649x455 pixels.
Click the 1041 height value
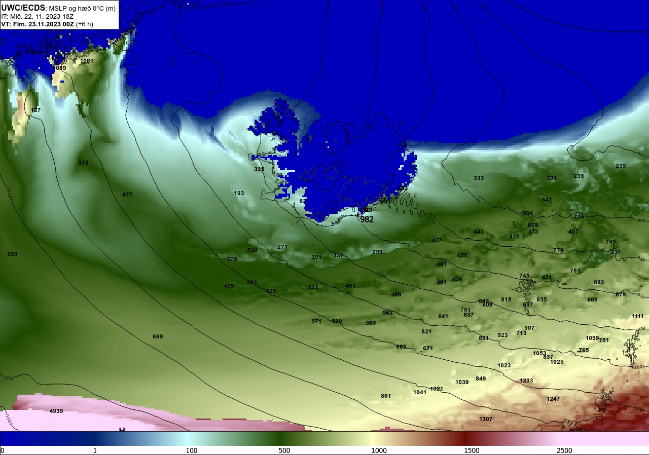(420, 392)
